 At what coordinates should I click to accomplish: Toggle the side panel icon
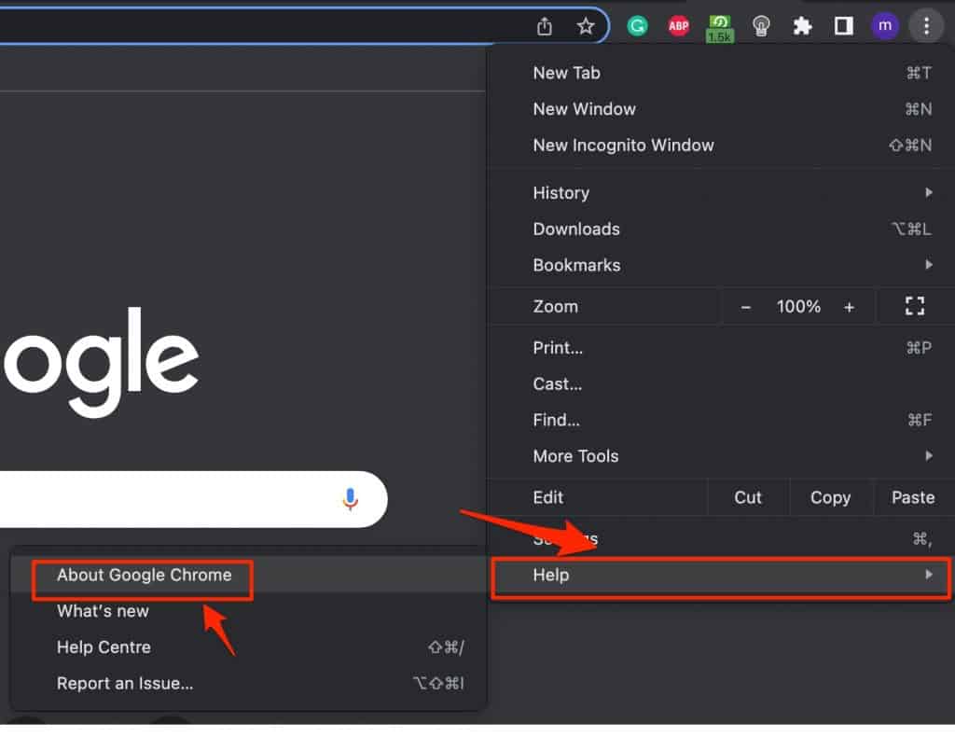click(x=843, y=25)
